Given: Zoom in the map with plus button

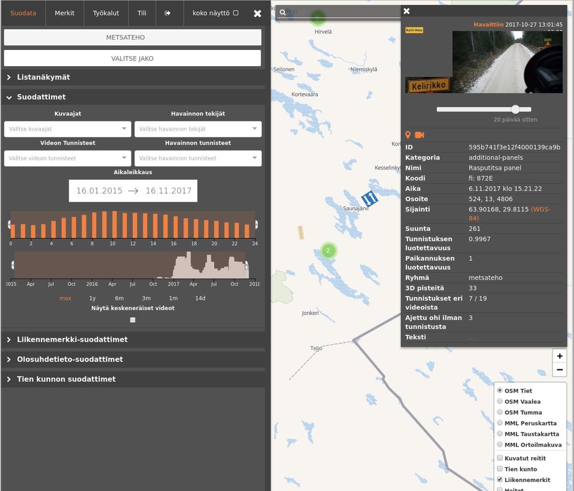Looking at the screenshot, I should [x=559, y=356].
